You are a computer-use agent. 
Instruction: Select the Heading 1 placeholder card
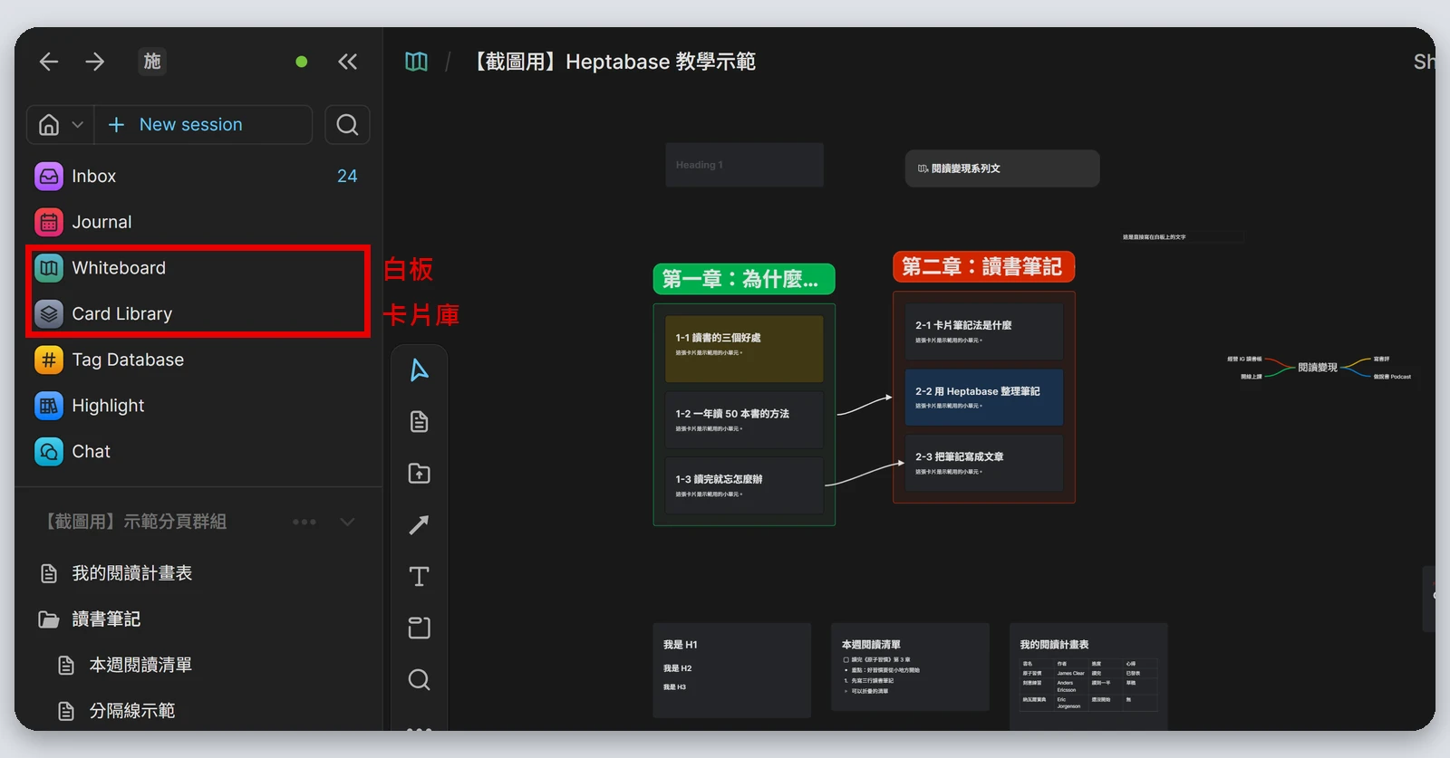[744, 165]
